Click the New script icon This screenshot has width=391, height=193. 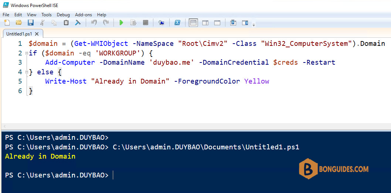pyautogui.click(x=7, y=23)
